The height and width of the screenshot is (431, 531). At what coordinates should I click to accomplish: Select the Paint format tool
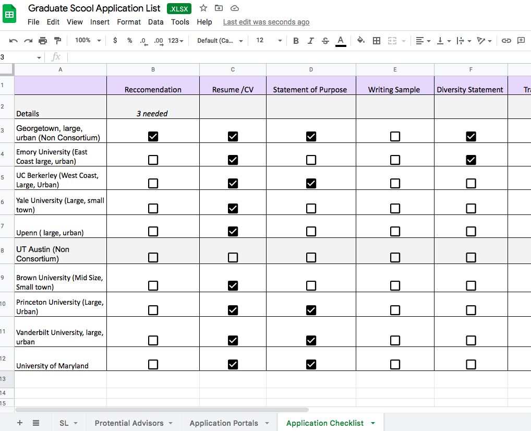tap(57, 40)
